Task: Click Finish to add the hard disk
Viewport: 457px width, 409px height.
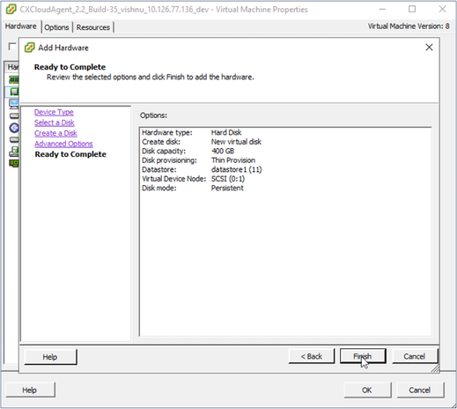Action: pyautogui.click(x=363, y=356)
